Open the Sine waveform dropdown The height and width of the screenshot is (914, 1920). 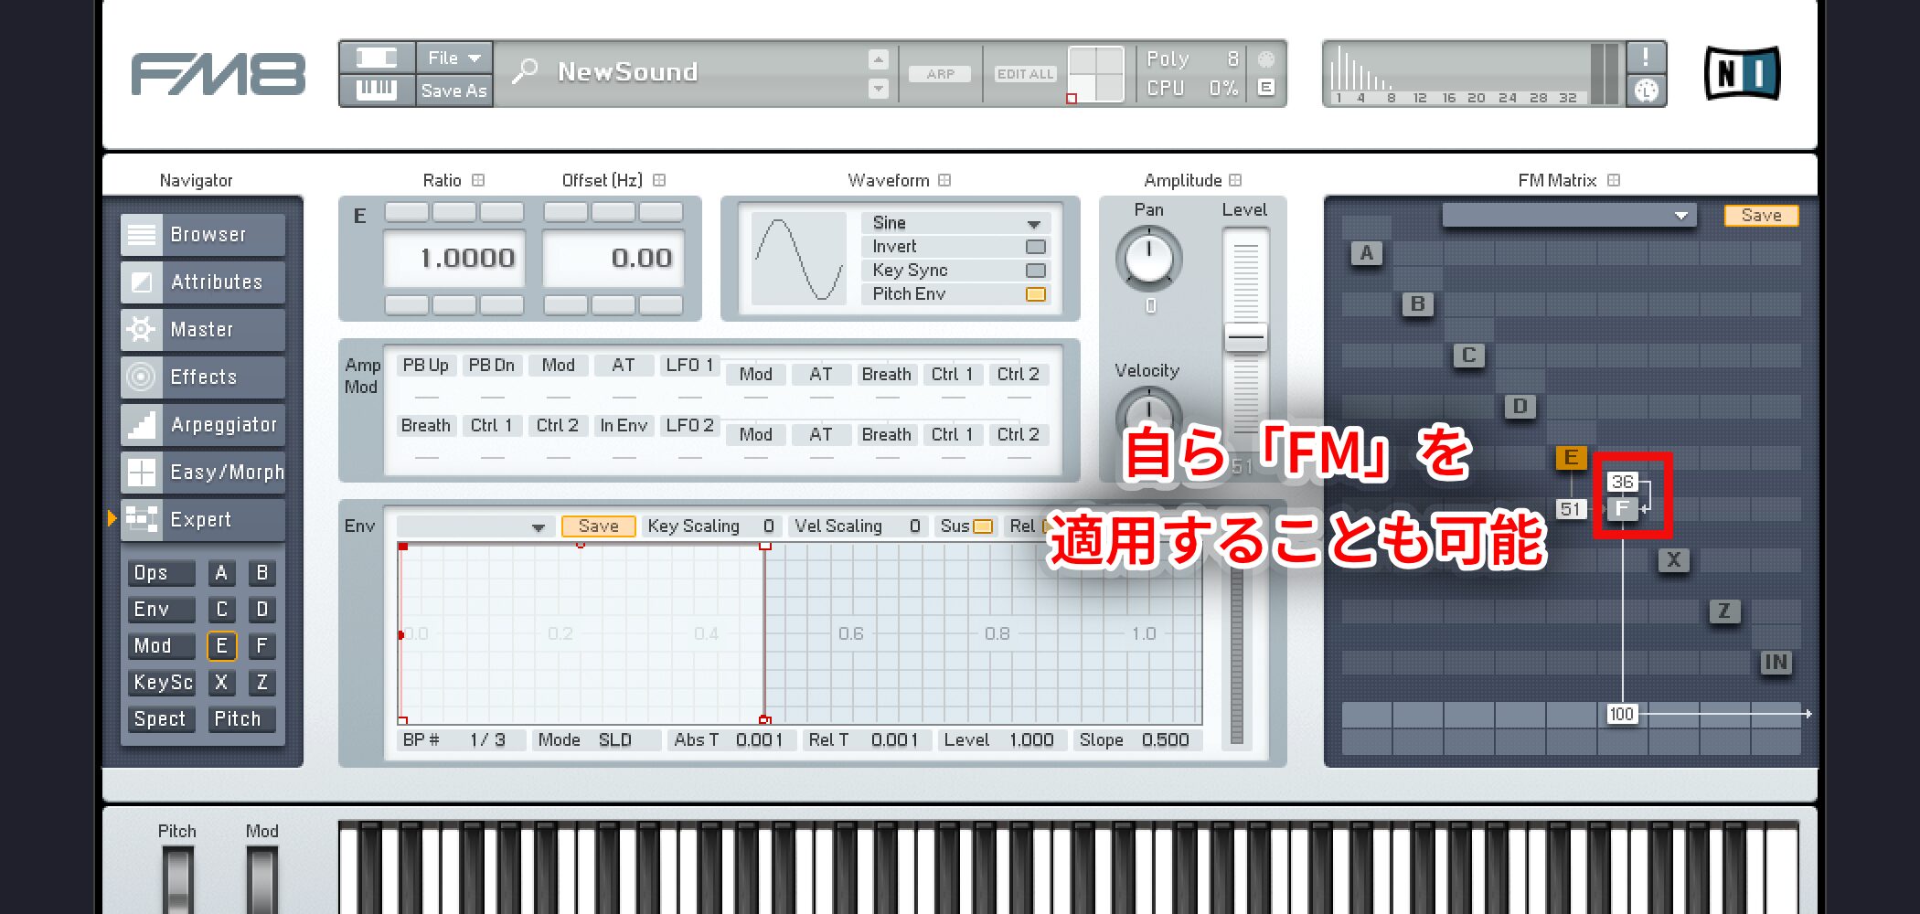point(956,223)
